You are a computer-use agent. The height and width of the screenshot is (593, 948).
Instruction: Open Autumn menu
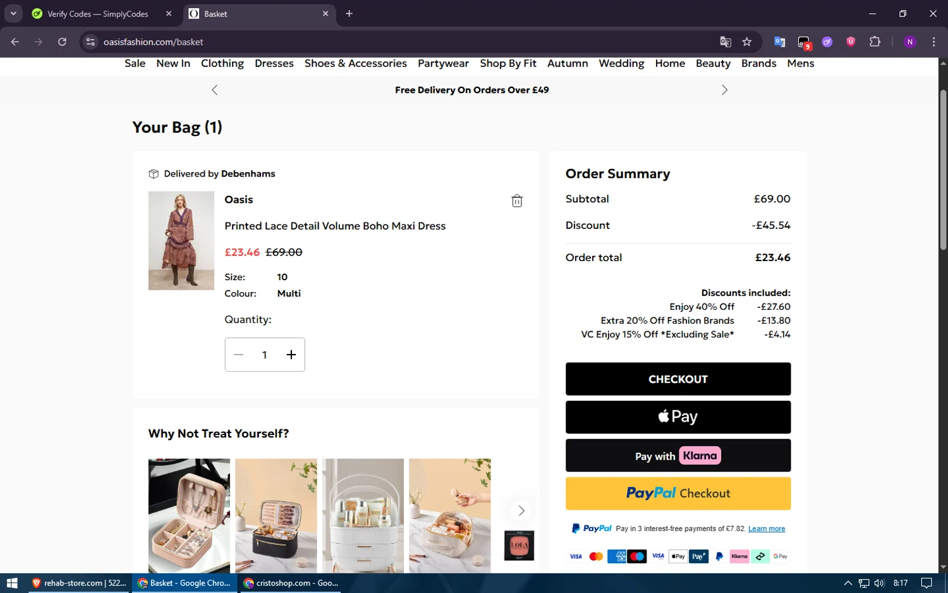coord(568,63)
